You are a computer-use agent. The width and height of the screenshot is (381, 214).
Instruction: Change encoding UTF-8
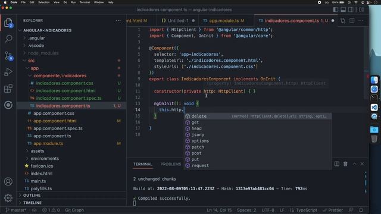pos(268,210)
